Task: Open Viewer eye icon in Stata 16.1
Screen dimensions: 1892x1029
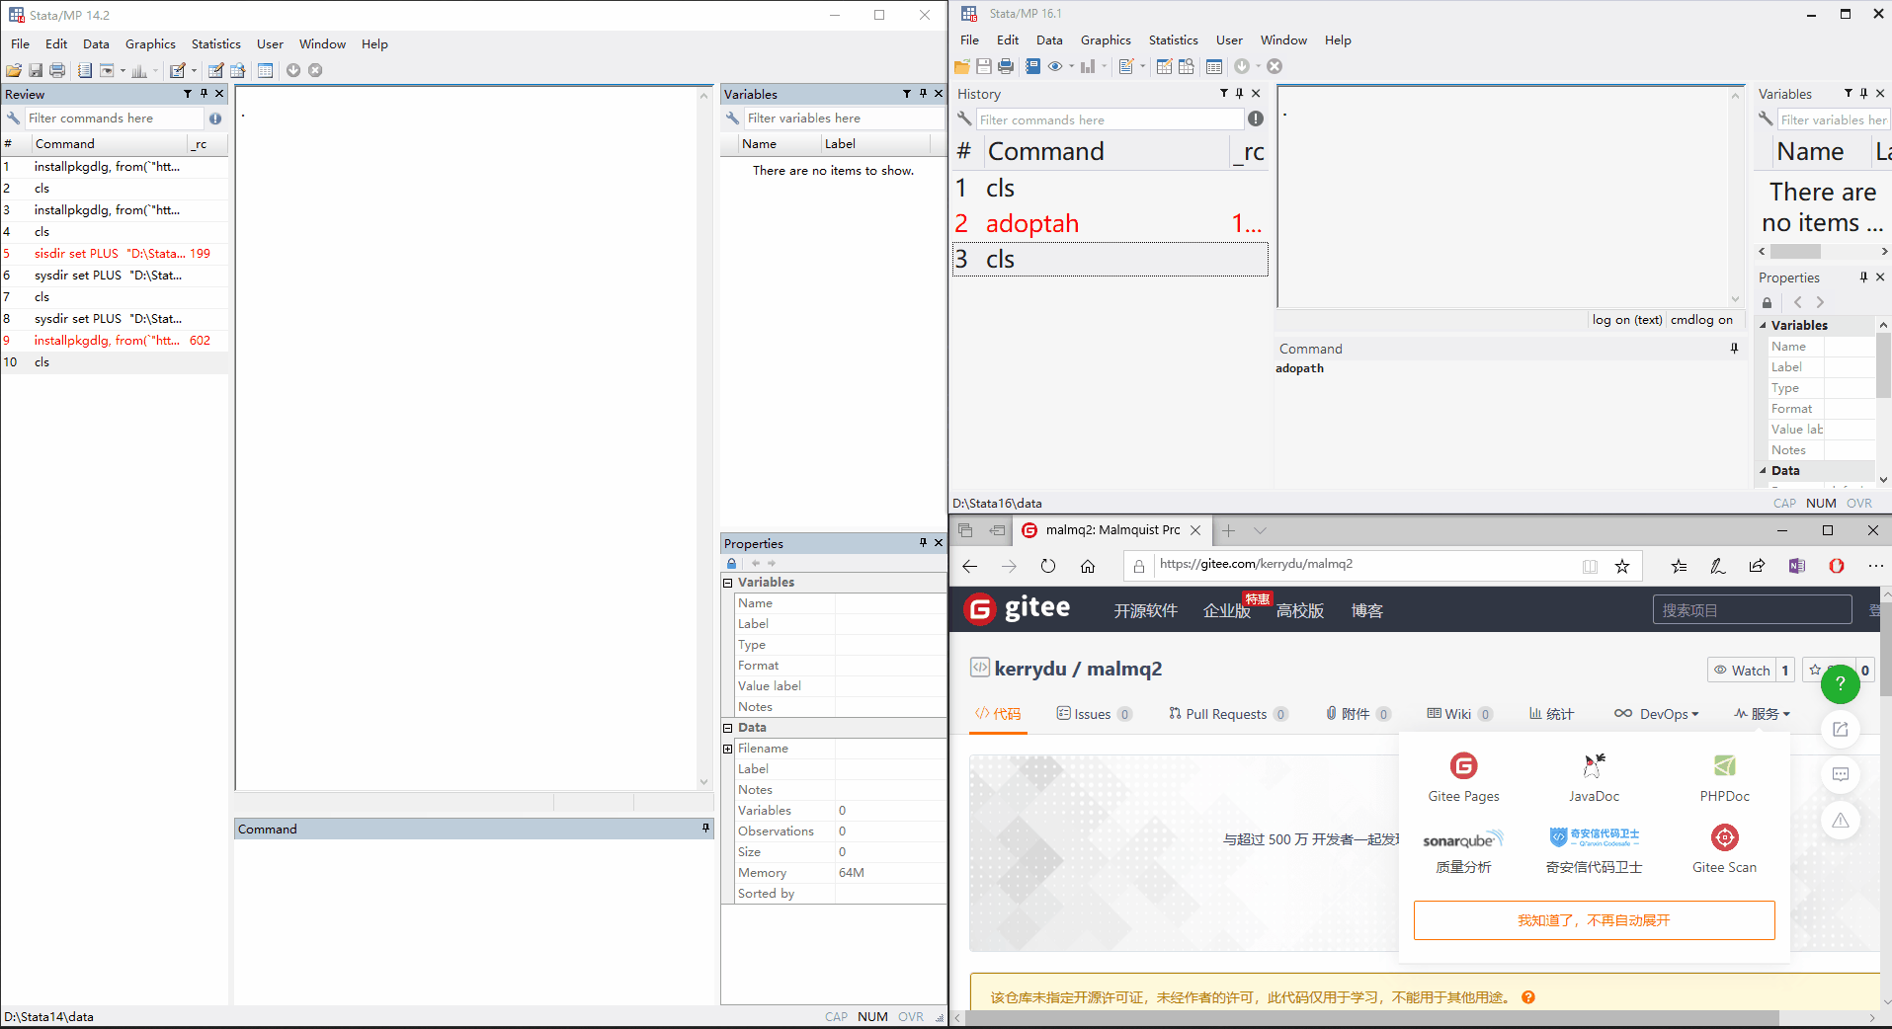Action: 1055,66
